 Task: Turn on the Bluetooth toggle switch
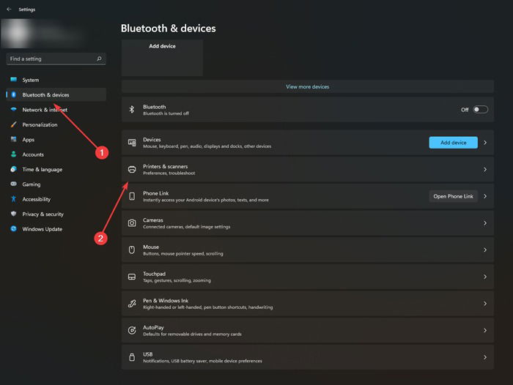tap(480, 110)
